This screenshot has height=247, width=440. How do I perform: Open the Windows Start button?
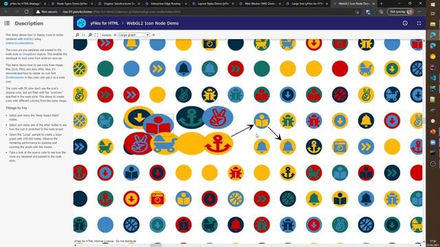coord(432,5)
